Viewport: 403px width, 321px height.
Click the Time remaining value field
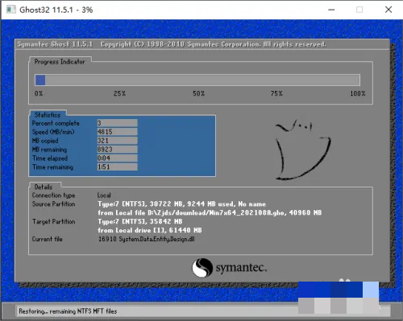tap(117, 167)
